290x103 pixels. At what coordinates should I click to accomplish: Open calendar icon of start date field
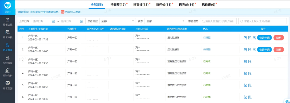pos(53,21)
